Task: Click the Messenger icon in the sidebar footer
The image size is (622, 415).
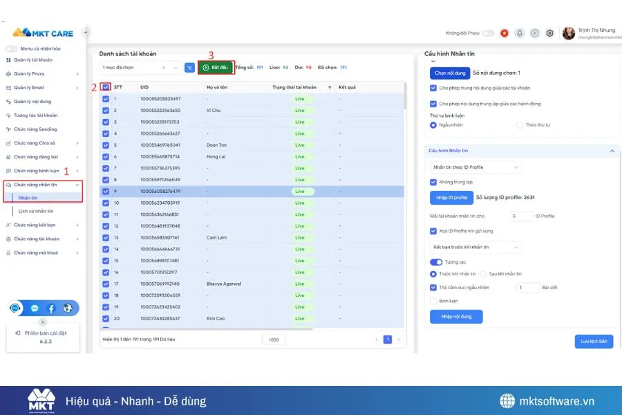Action: (x=35, y=307)
